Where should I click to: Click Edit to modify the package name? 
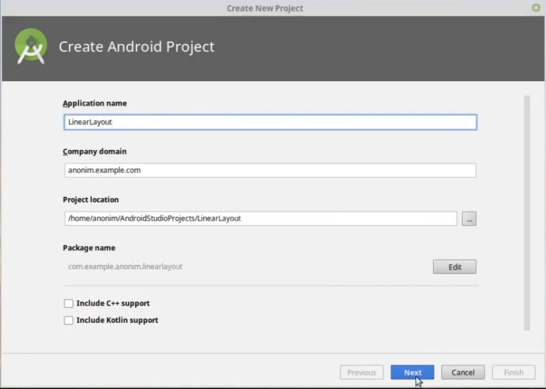pyautogui.click(x=454, y=266)
